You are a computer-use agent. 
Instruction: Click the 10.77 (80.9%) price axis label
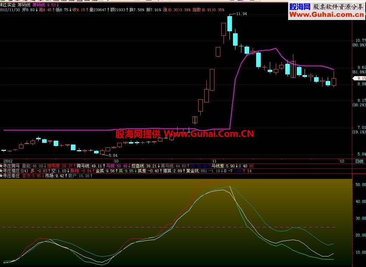coord(360,42)
